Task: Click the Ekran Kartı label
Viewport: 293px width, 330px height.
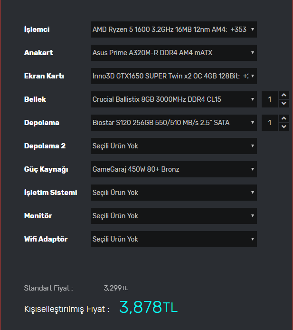Action: pos(44,76)
